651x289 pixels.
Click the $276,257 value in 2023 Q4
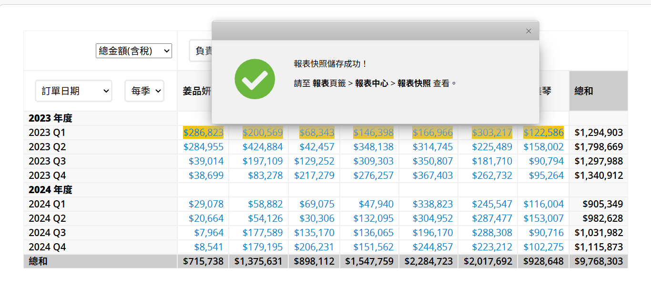(373, 175)
